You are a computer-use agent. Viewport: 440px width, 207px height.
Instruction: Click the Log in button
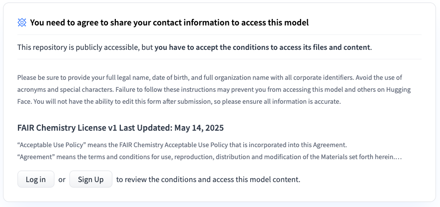click(36, 180)
